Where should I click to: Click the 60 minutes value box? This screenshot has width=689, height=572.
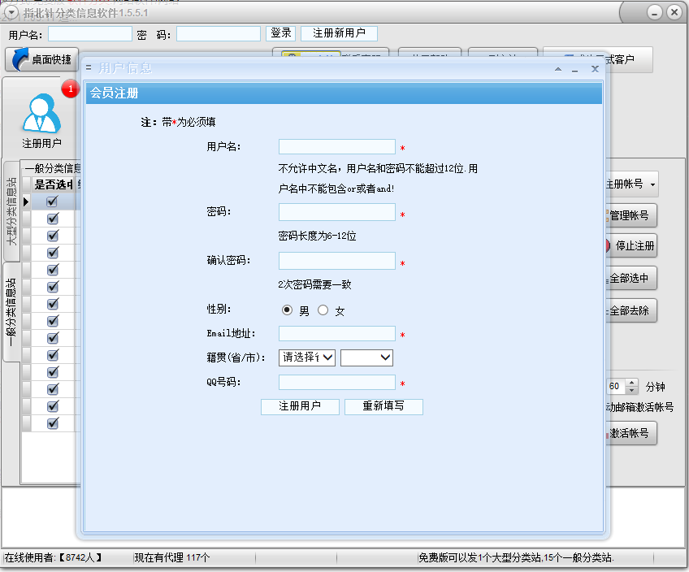(616, 387)
